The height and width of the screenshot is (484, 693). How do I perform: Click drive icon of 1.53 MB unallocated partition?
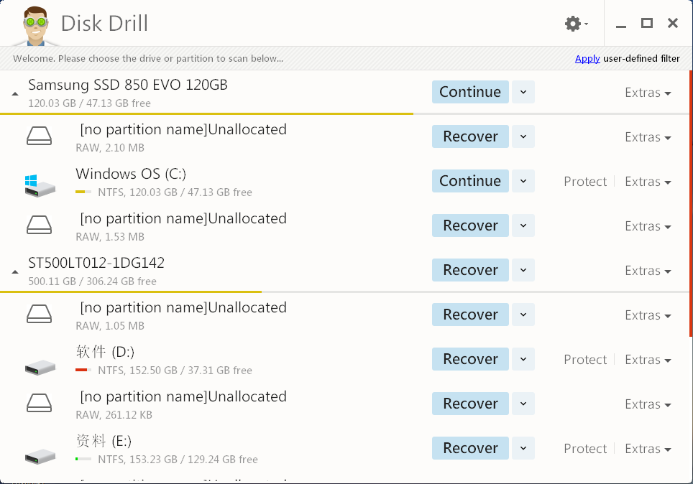tap(40, 225)
